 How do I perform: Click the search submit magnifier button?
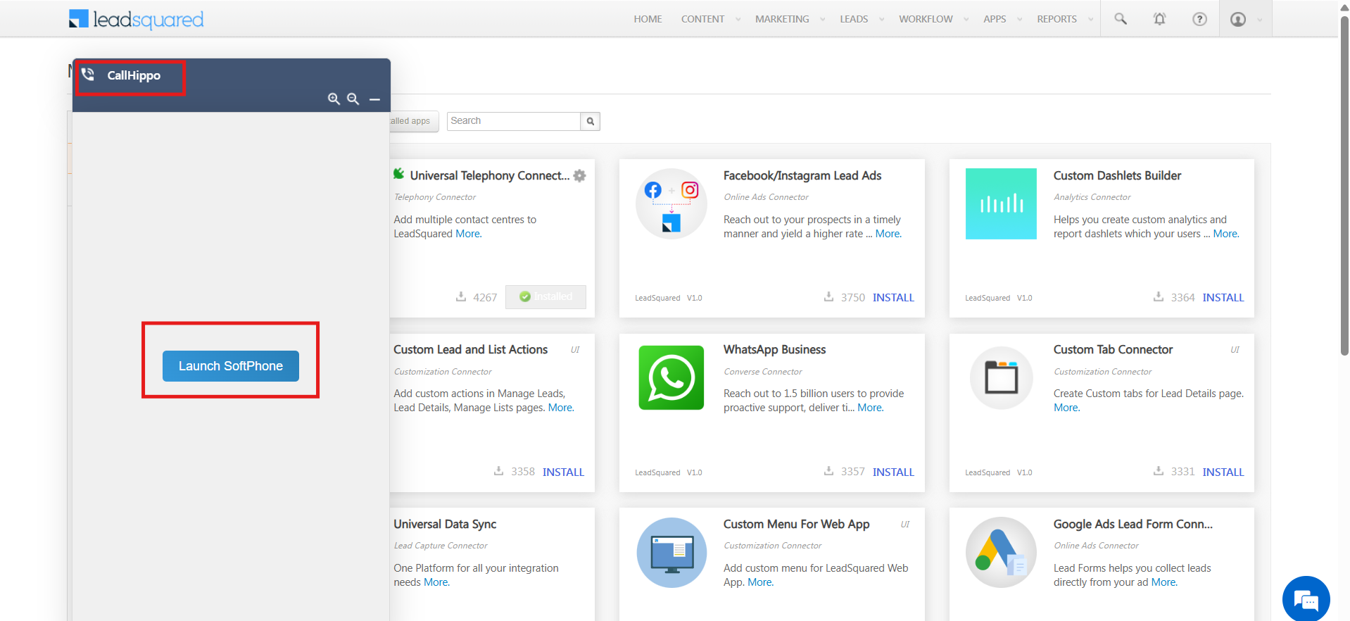(591, 121)
